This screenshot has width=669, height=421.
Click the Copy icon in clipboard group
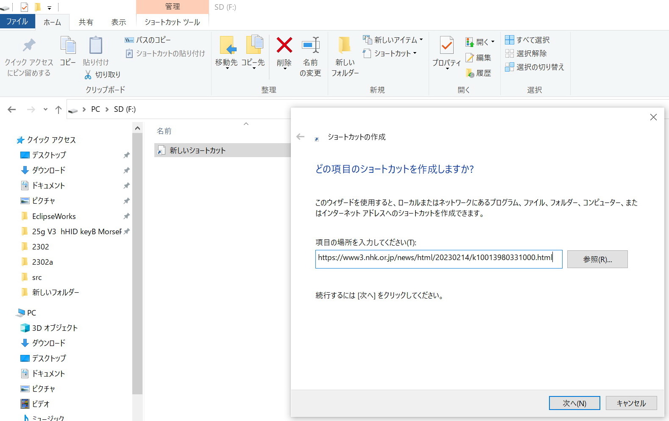point(68,46)
